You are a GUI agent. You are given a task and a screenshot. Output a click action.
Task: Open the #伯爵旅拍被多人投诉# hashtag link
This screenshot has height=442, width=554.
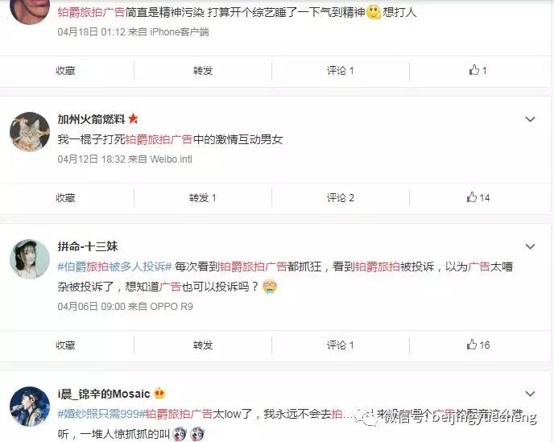coord(115,266)
